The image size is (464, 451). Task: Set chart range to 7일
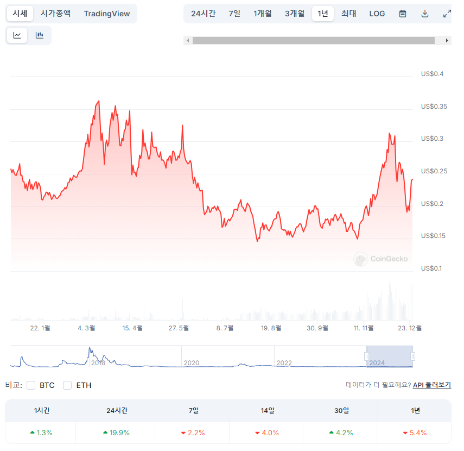pyautogui.click(x=234, y=14)
